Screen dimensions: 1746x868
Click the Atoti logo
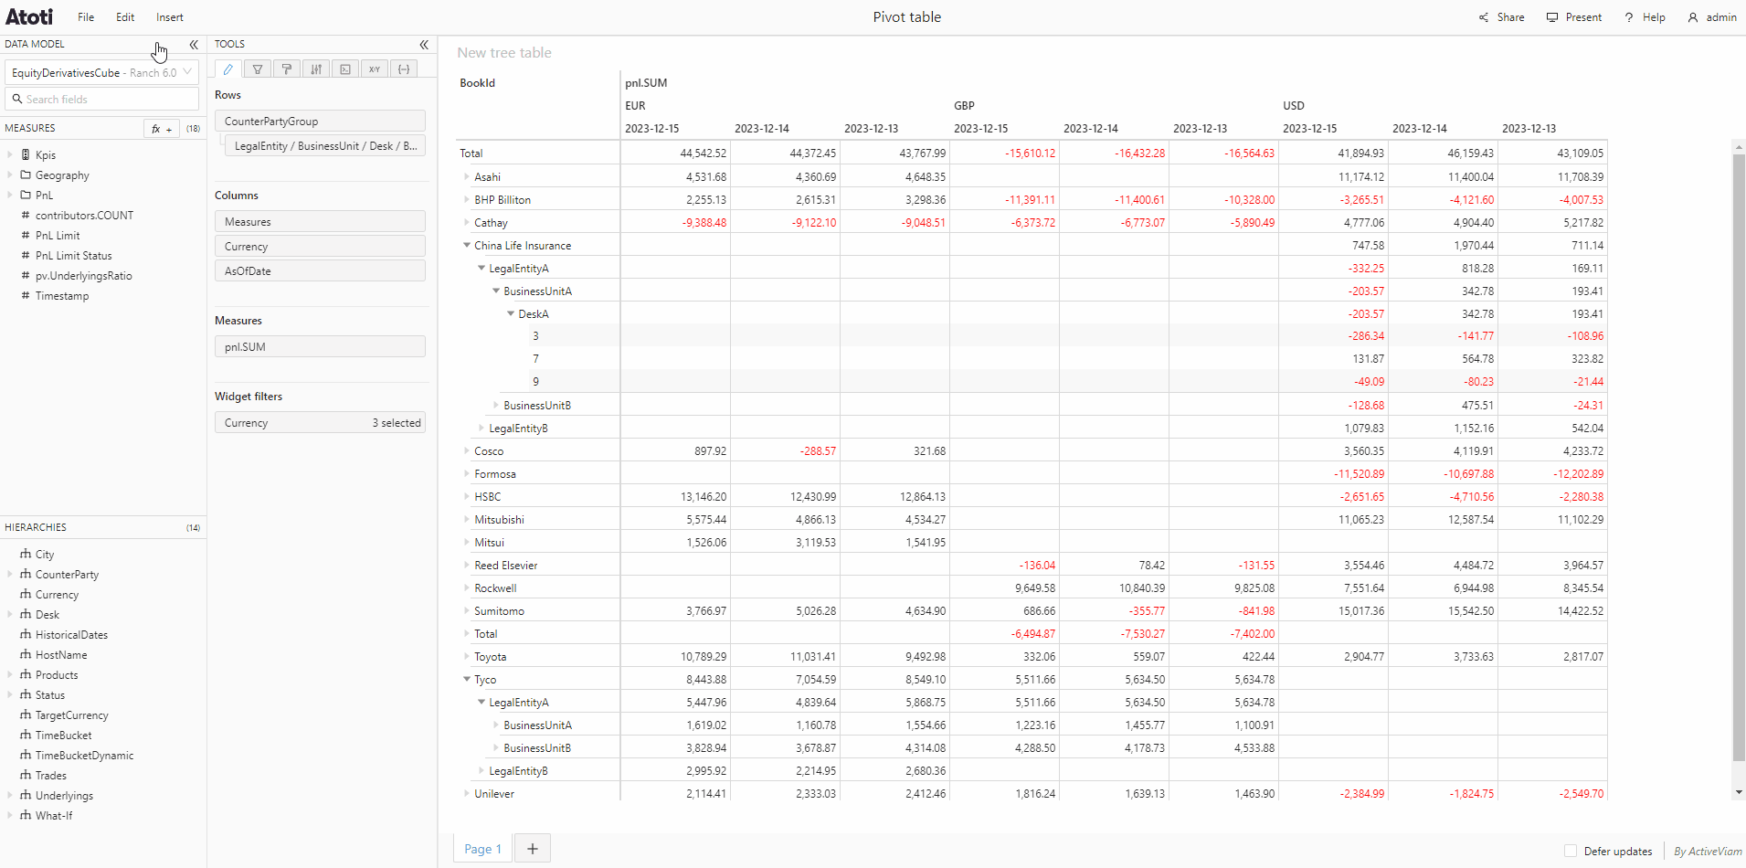[x=29, y=16]
